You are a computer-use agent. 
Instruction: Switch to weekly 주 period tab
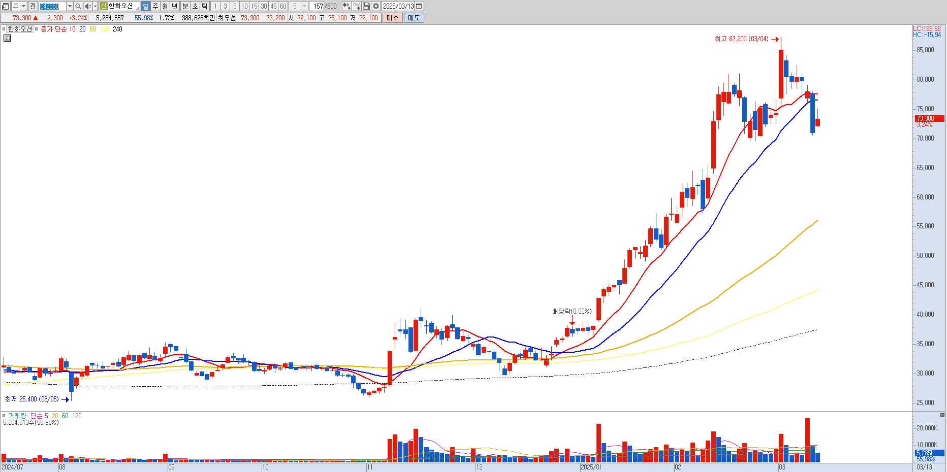pyautogui.click(x=155, y=6)
